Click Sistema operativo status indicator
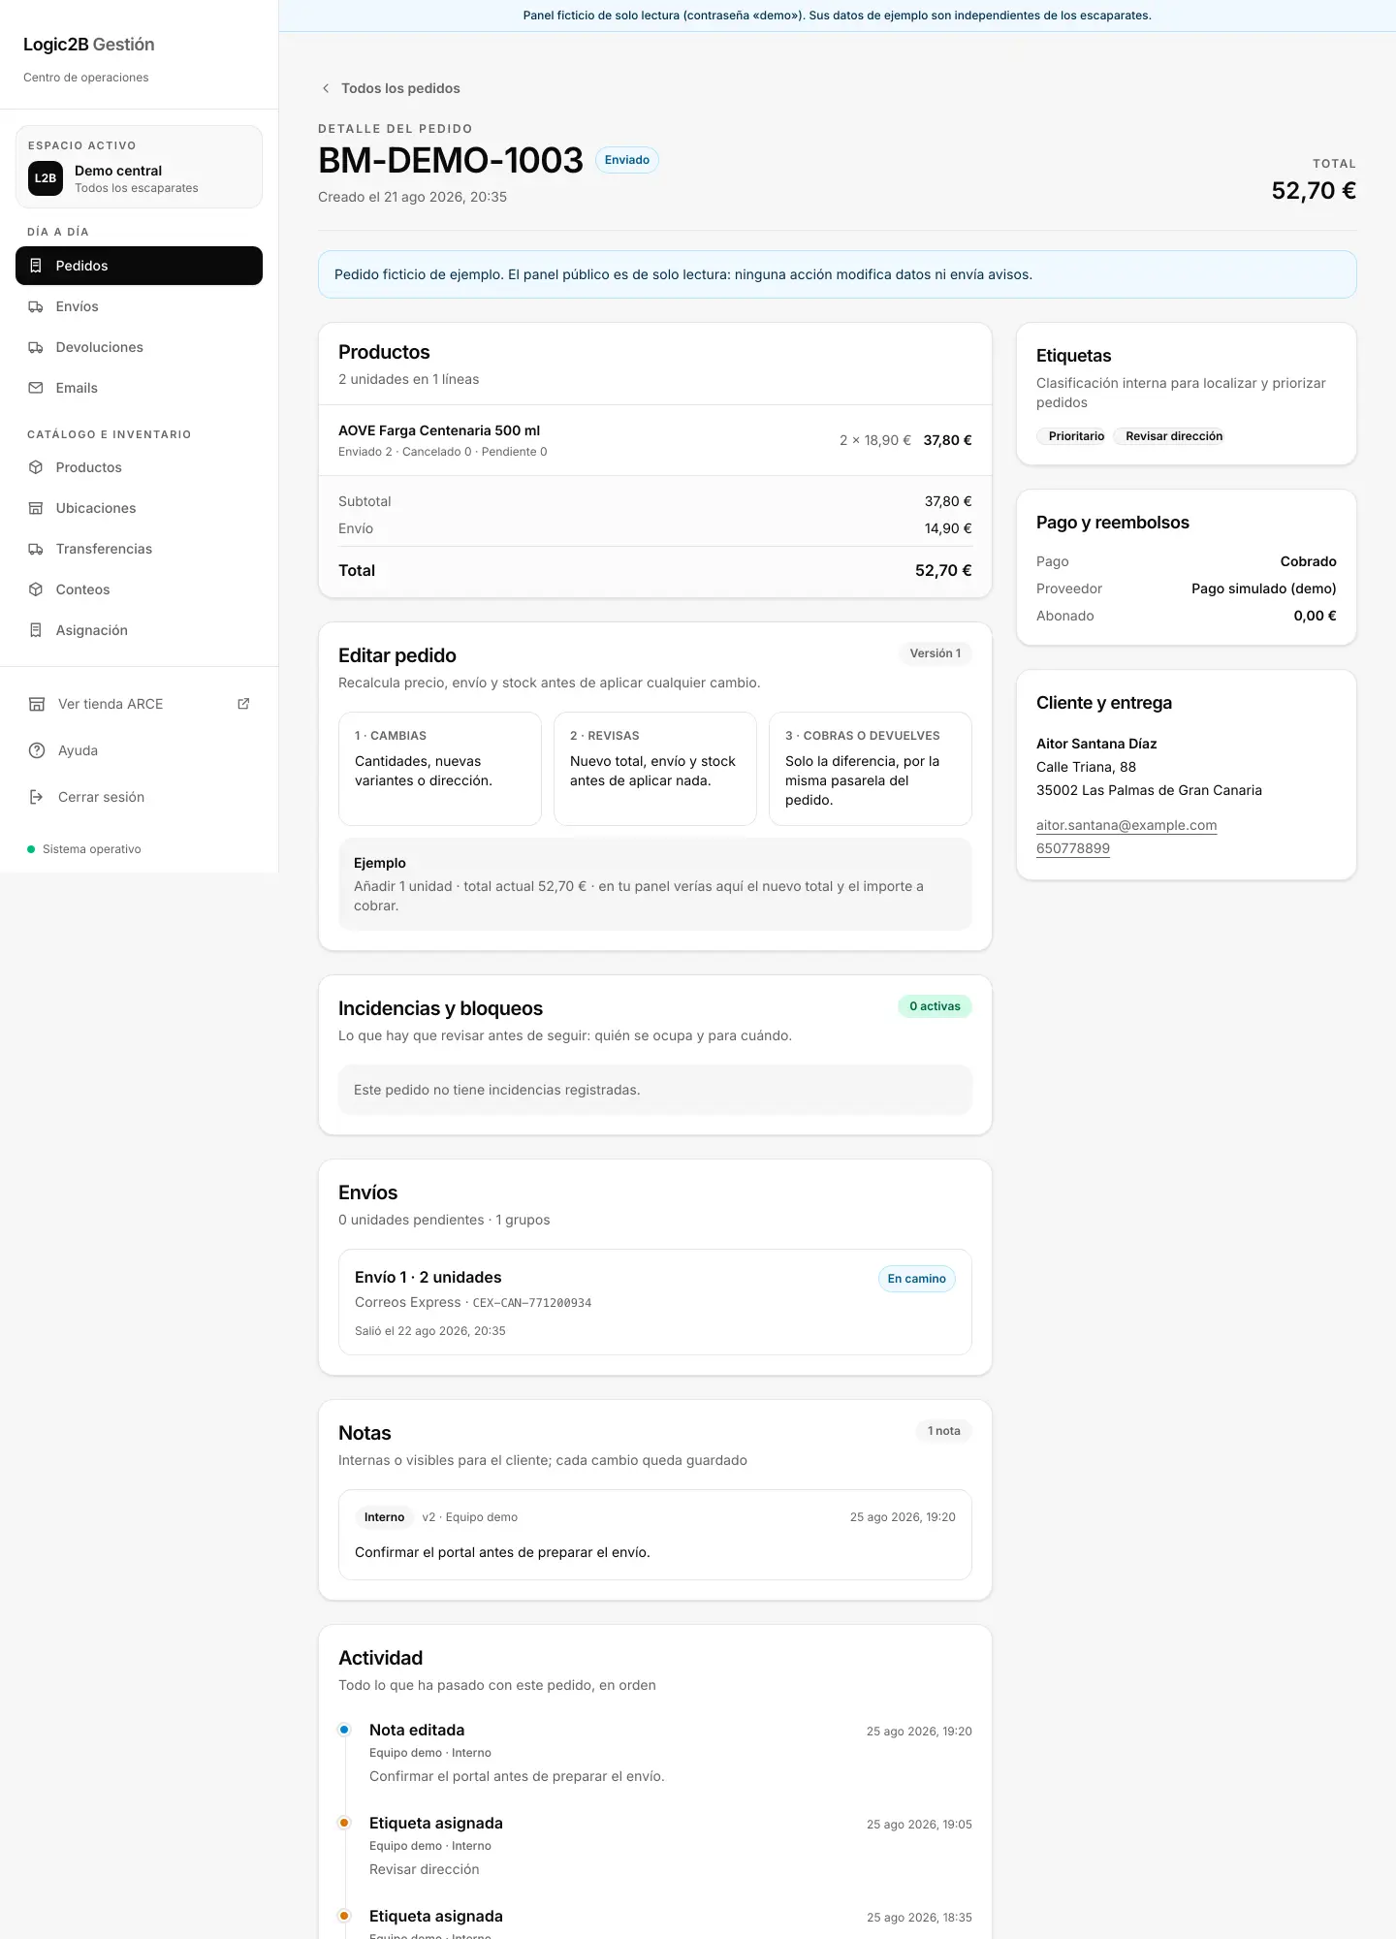This screenshot has width=1396, height=1939. click(x=84, y=849)
